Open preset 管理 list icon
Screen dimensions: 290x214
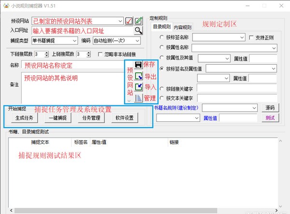(138, 98)
